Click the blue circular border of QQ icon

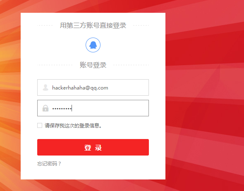(x=93, y=38)
